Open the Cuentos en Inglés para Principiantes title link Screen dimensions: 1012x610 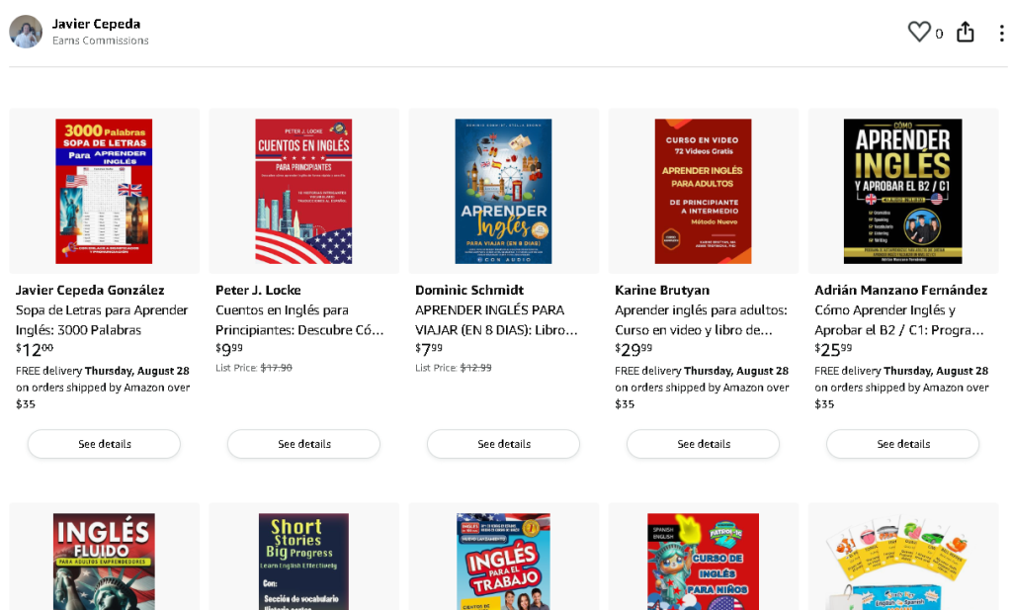pos(299,319)
